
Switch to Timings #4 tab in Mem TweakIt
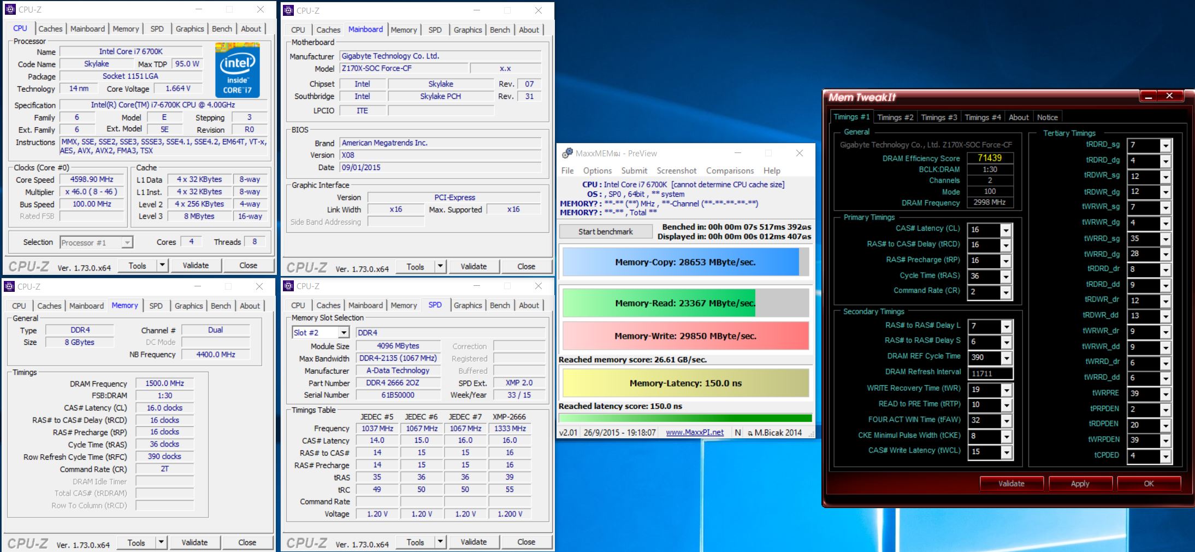pyautogui.click(x=983, y=118)
